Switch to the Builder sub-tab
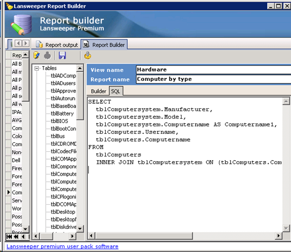This screenshot has height=252, width=291. click(98, 91)
